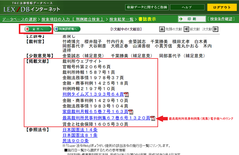Image resolution: width=239 pixels, height=155 pixels.
Task: Open 日本国憲法14条 statute link
Action: [x=80, y=130]
